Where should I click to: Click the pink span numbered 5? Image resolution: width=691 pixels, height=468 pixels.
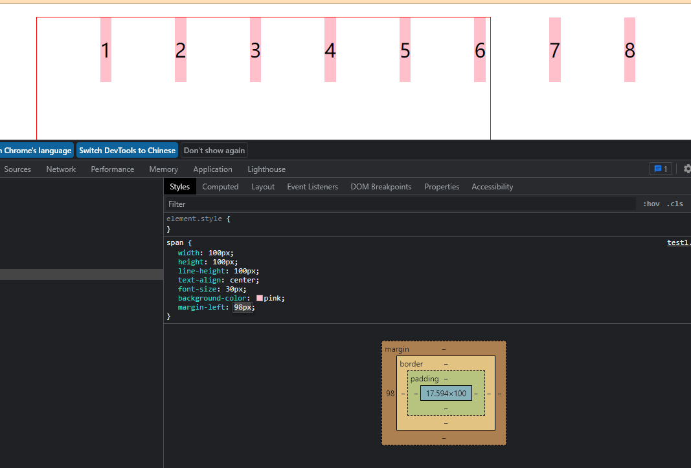405,50
